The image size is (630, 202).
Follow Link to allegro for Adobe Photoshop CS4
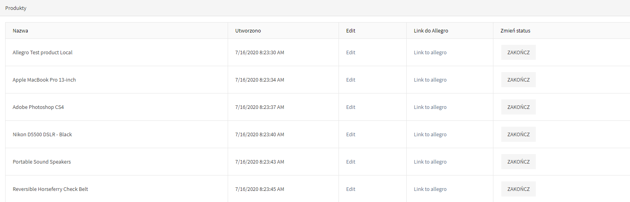pos(430,107)
